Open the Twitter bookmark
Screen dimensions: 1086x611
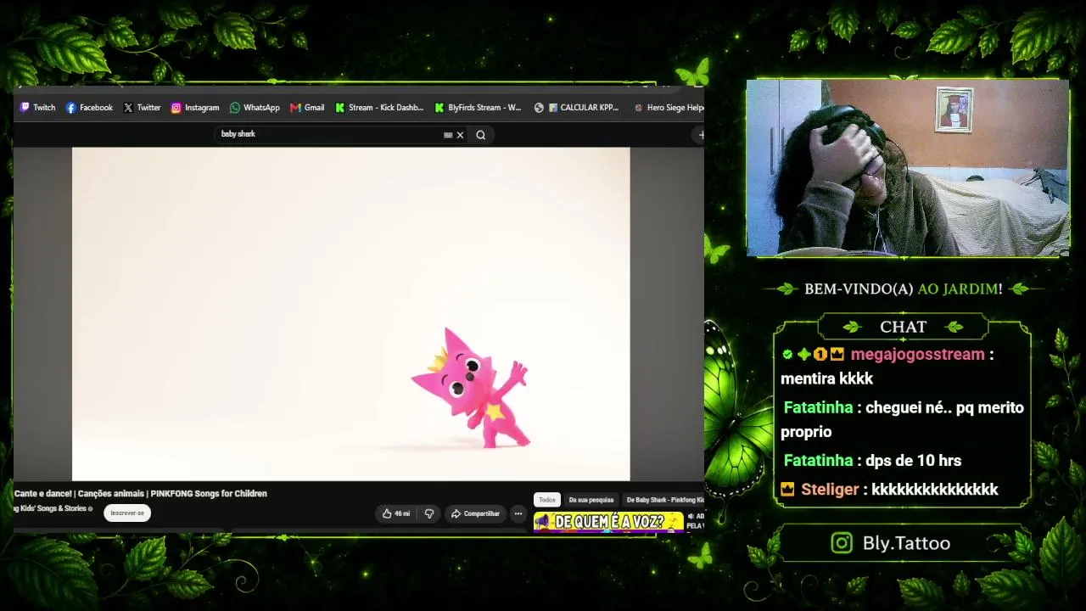[x=142, y=108]
